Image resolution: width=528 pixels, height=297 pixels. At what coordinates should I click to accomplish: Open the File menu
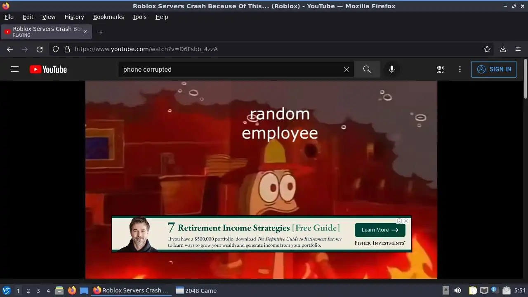point(9,17)
